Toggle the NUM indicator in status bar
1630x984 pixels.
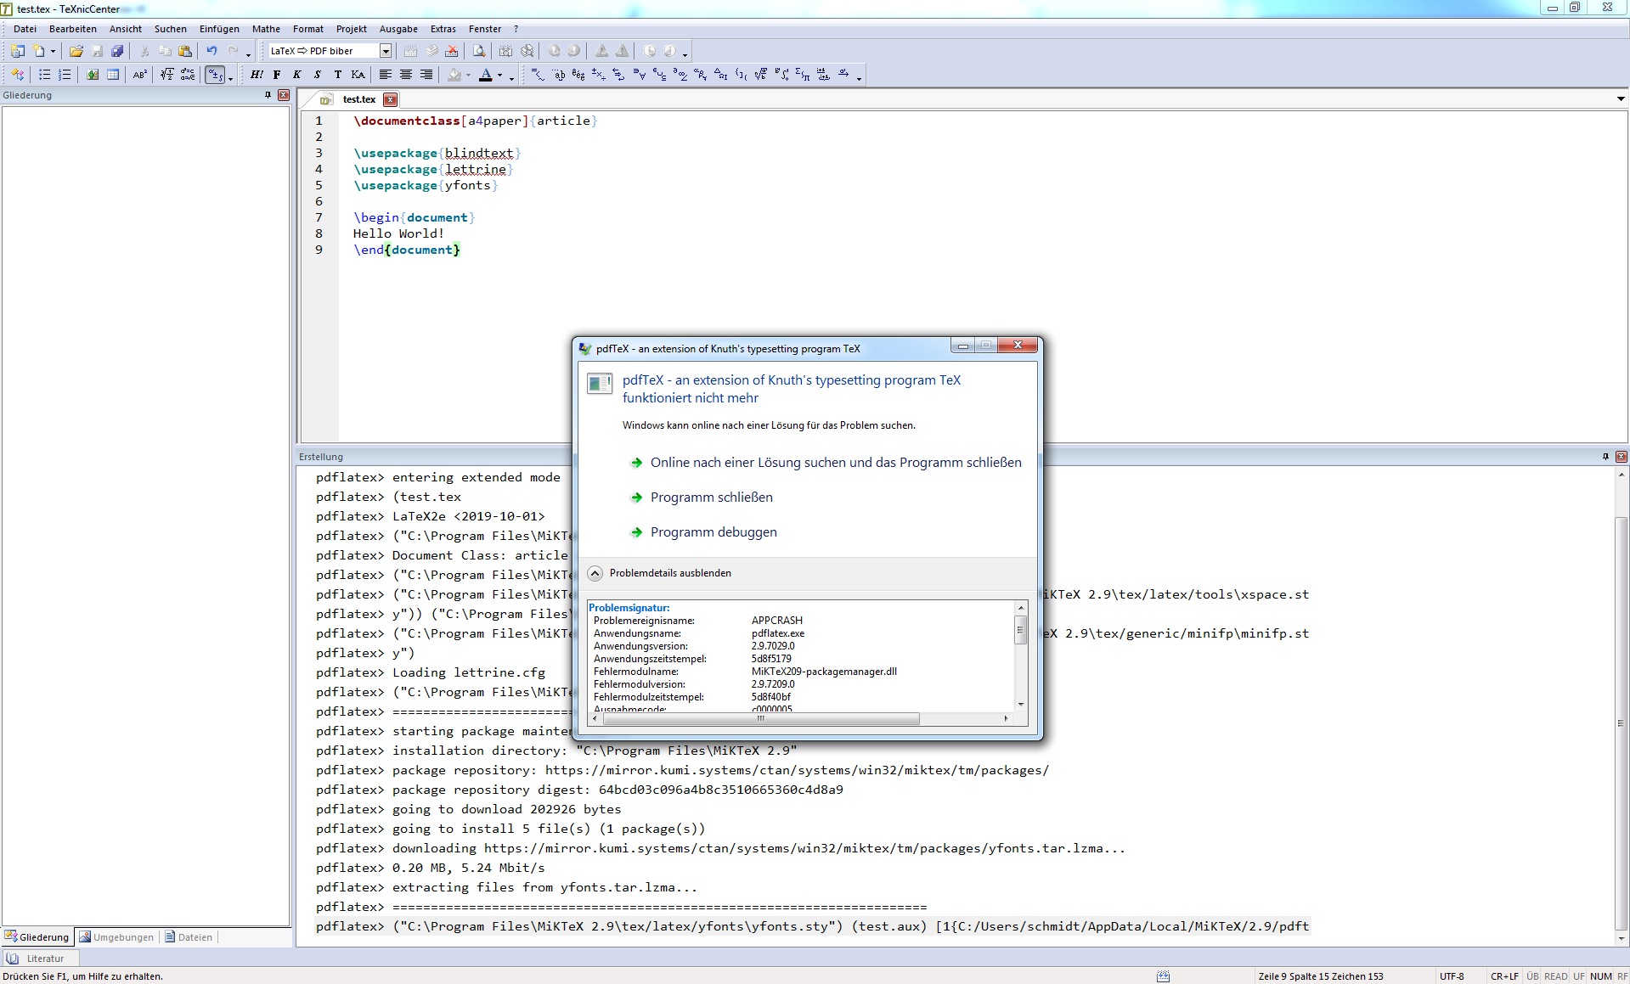pyautogui.click(x=1600, y=976)
